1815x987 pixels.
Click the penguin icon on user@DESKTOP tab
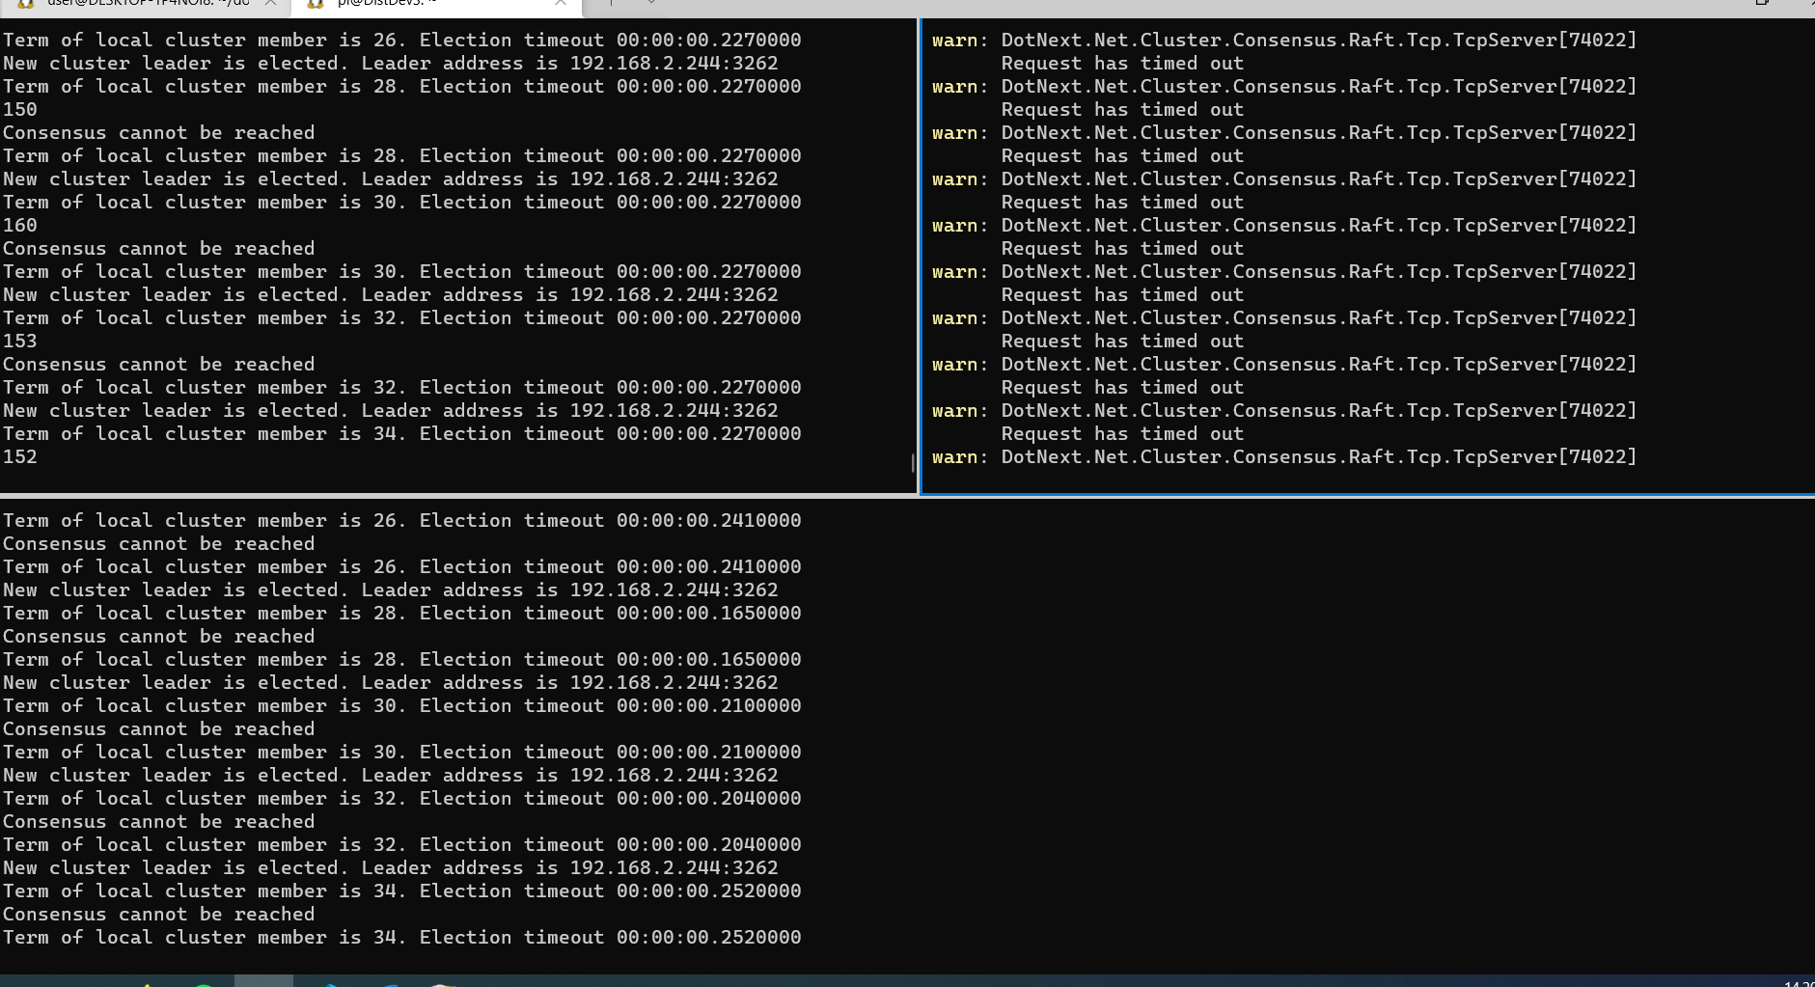pyautogui.click(x=26, y=4)
